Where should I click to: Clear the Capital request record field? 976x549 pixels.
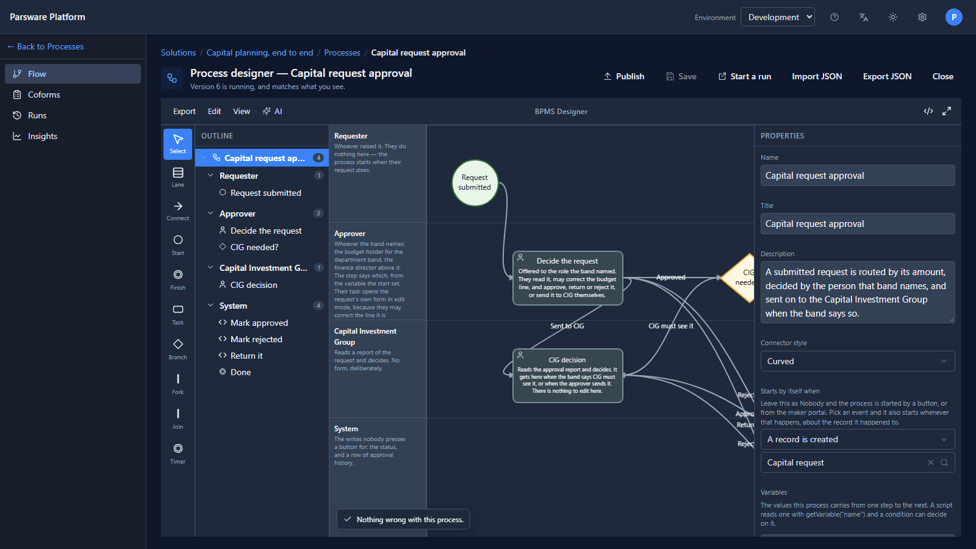(931, 462)
